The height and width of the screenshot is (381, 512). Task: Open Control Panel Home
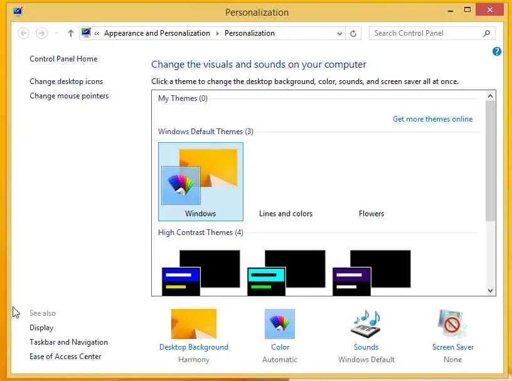click(63, 59)
